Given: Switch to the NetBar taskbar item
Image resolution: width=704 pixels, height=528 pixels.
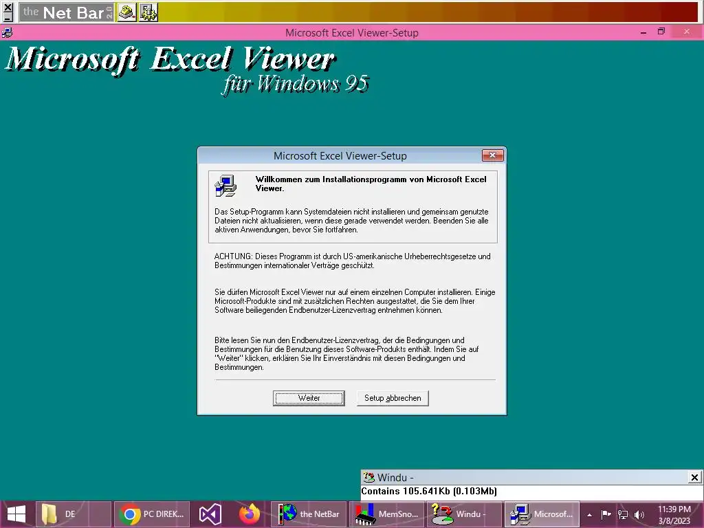Looking at the screenshot, I should [x=309, y=514].
